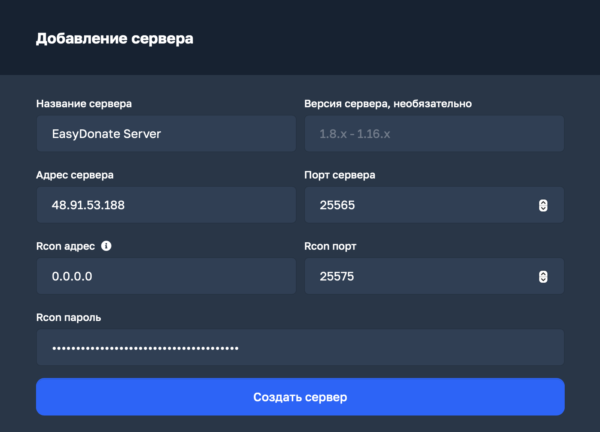Click the Rcon пароль label text
This screenshot has width=600, height=432.
click(68, 318)
